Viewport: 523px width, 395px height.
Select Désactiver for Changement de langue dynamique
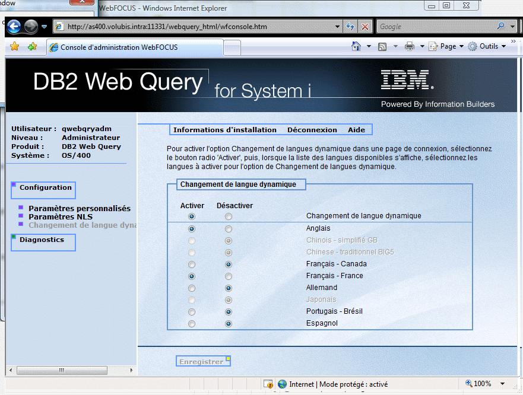tap(228, 216)
